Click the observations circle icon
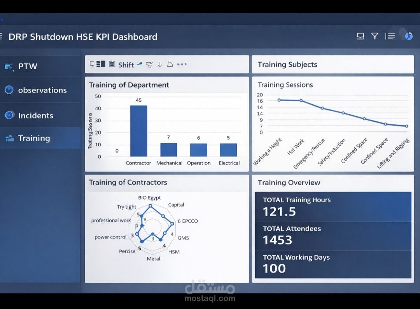The width and height of the screenshot is (420, 309). [9, 90]
